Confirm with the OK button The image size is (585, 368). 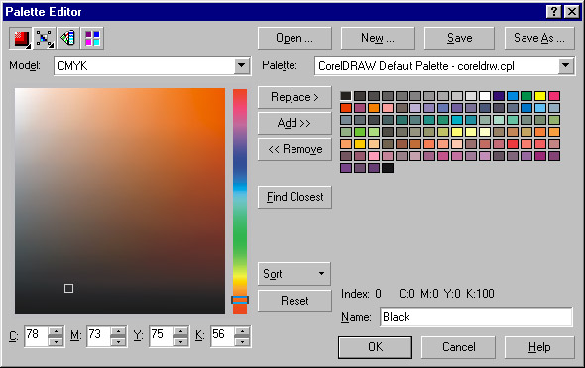click(x=375, y=347)
